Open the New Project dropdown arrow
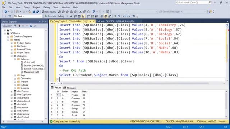The width and height of the screenshot is (230, 129). [20, 12]
